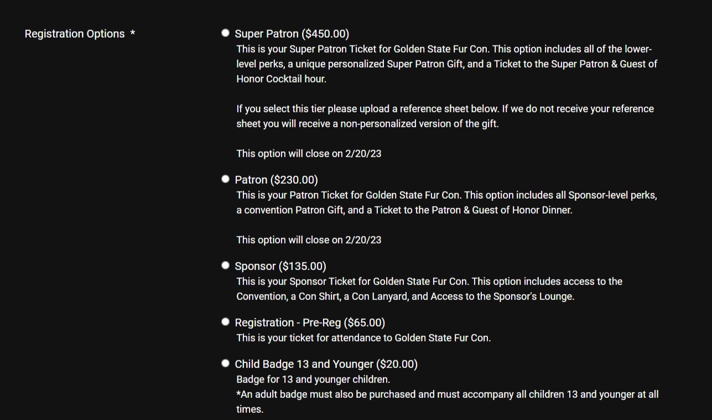Click the "Sponsor ($135.00)" label text
This screenshot has width=712, height=420.
tap(280, 266)
